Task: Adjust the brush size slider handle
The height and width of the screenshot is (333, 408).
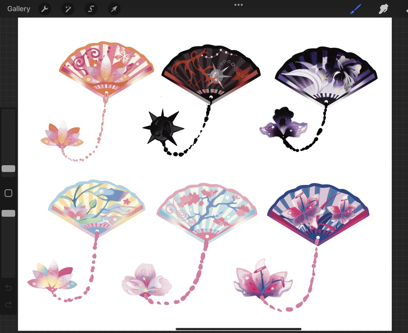Action: (8, 169)
